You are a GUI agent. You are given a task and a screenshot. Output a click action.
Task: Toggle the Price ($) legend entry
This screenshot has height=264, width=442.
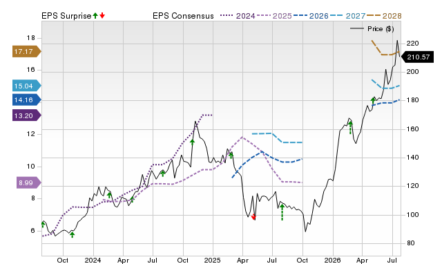coord(372,29)
